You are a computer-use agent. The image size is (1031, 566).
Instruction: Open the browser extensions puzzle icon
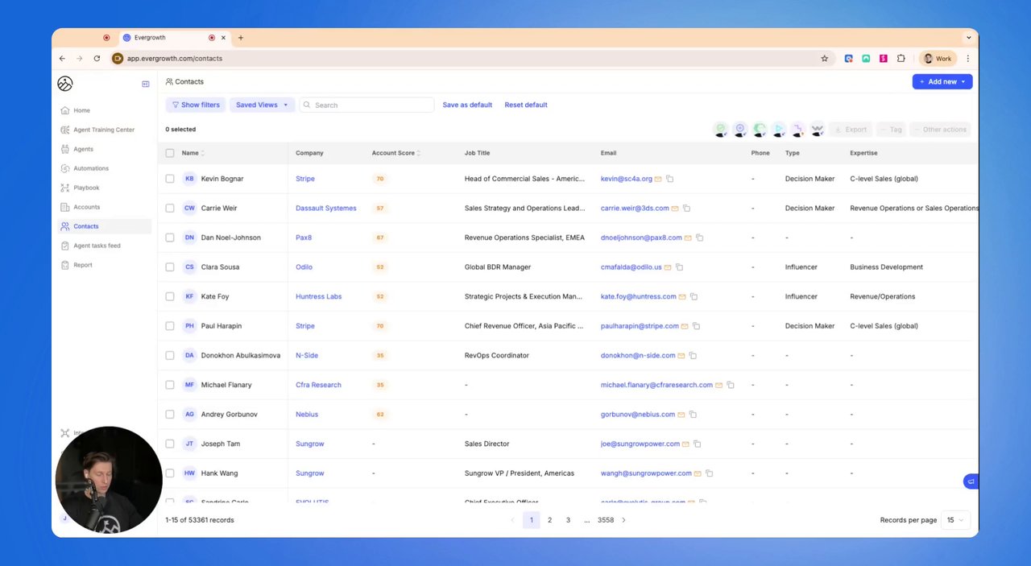[901, 59]
